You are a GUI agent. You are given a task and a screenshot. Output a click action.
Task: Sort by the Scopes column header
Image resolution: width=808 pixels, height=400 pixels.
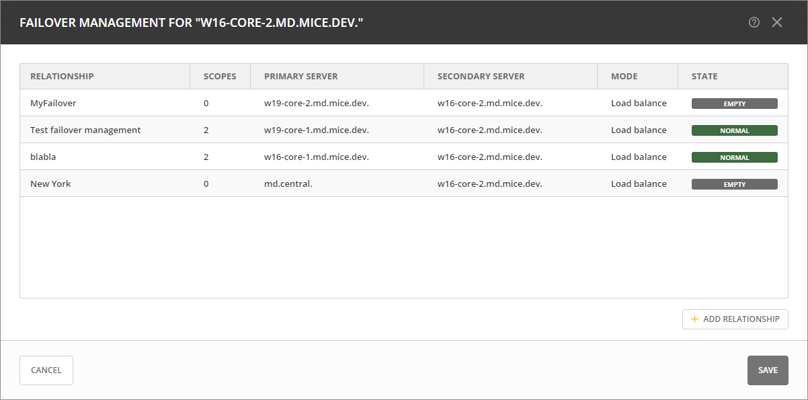[x=220, y=77]
